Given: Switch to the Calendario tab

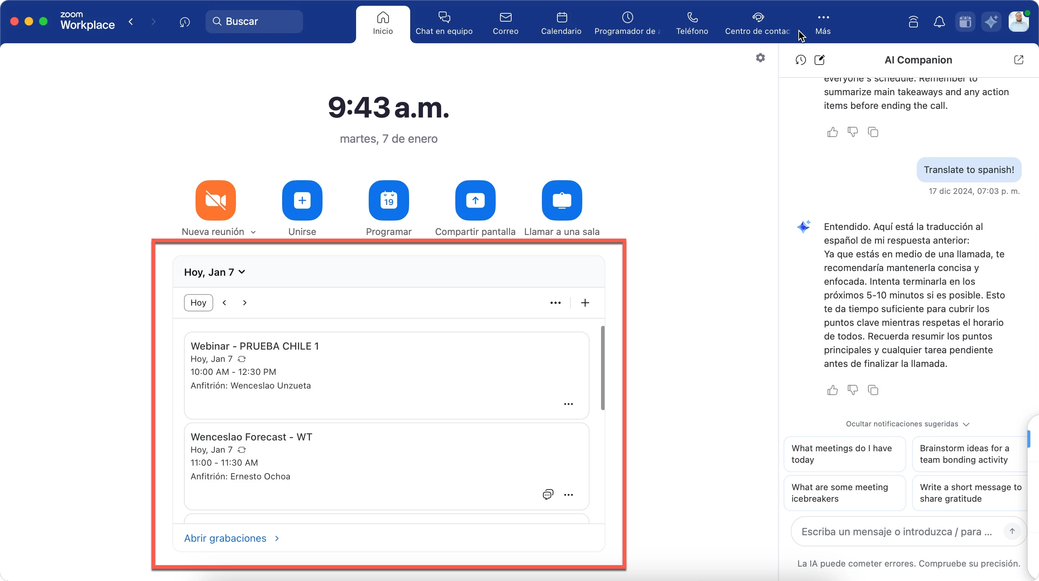Looking at the screenshot, I should pyautogui.click(x=561, y=23).
